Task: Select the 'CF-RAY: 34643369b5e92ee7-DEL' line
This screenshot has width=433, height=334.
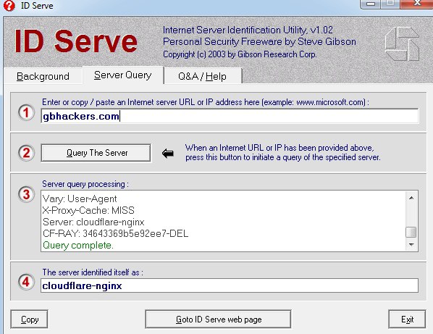Action: (115, 233)
